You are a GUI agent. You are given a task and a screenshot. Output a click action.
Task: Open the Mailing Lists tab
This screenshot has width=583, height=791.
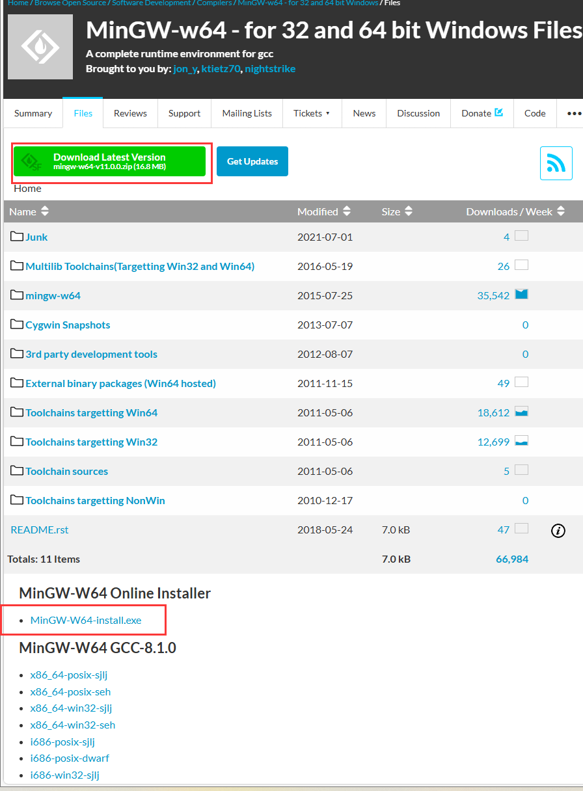tap(247, 113)
